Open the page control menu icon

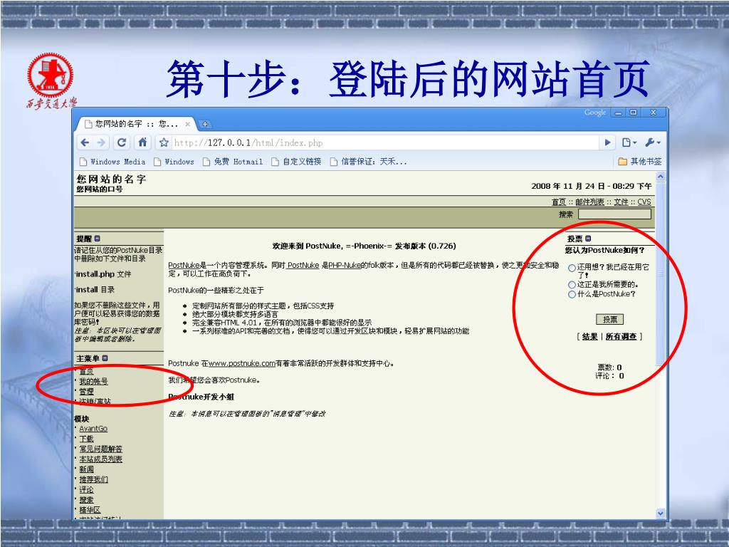(629, 142)
